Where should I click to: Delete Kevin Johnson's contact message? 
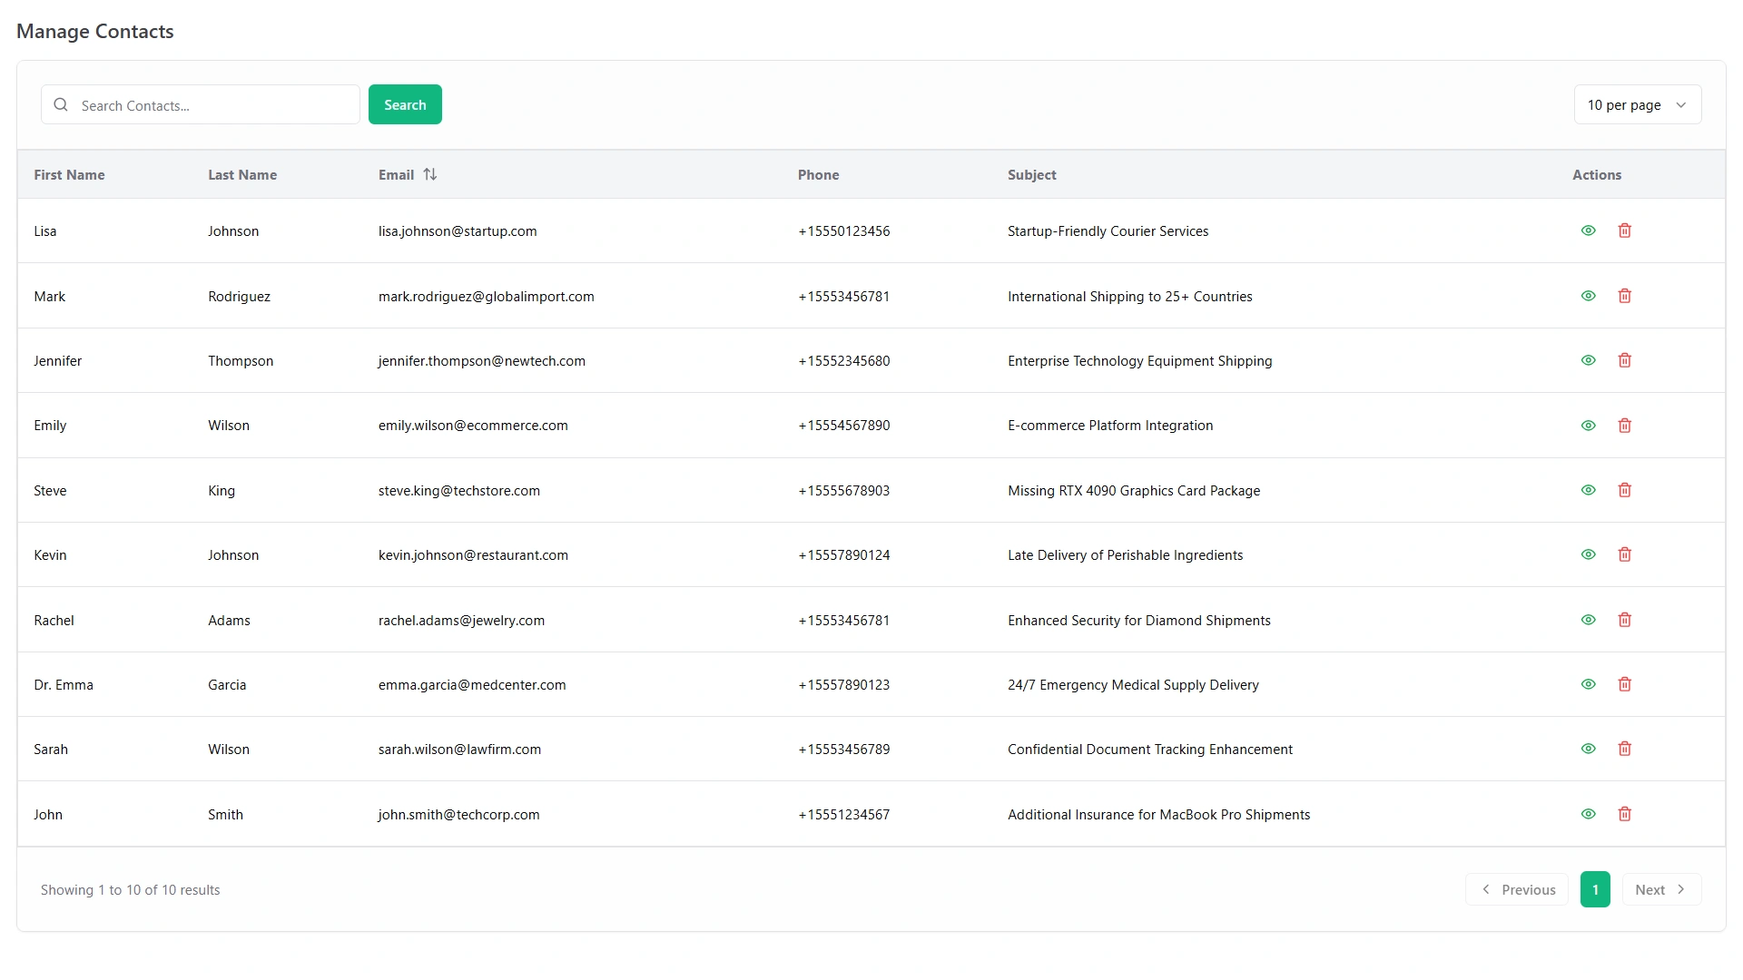(x=1624, y=554)
